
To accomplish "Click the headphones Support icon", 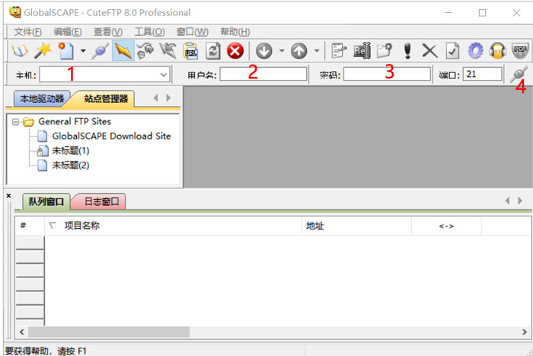I will click(x=498, y=51).
